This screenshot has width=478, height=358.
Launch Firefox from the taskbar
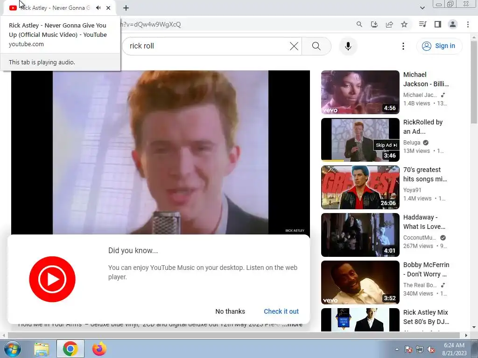[99, 349]
